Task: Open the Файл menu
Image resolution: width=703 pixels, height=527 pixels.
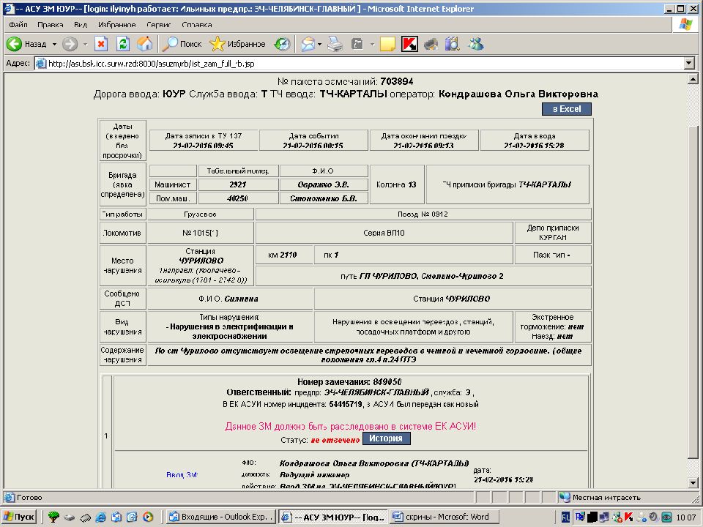Action: pos(18,25)
